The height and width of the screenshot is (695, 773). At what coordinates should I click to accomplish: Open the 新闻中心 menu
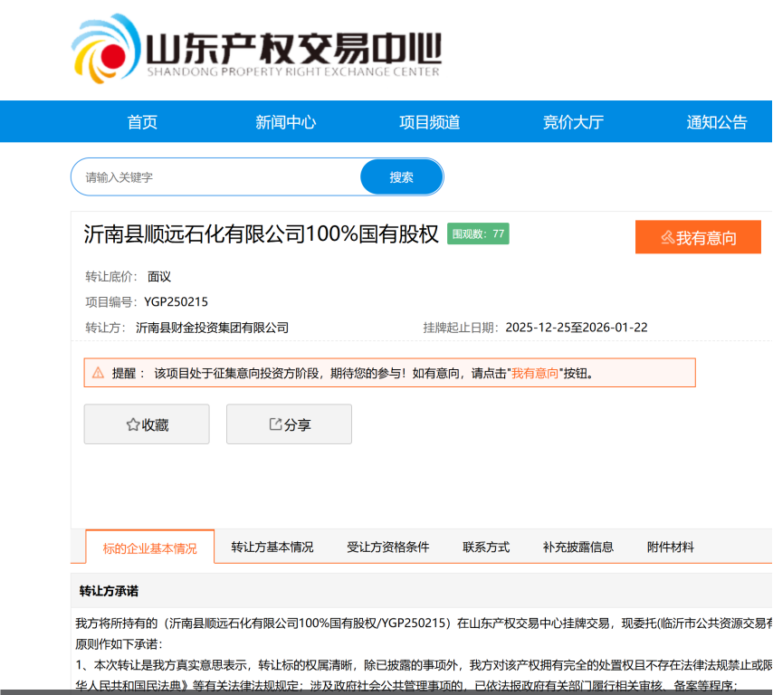pos(286,121)
